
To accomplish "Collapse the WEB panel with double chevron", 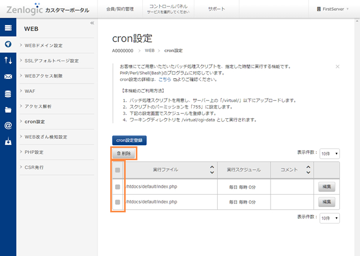I will point(92,23).
